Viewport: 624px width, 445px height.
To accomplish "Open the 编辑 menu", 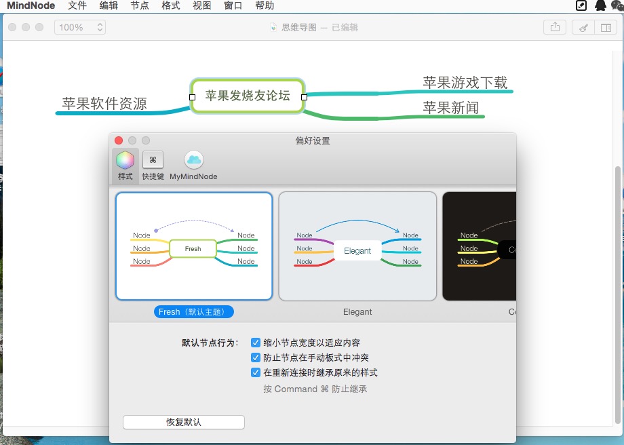I will pyautogui.click(x=109, y=5).
